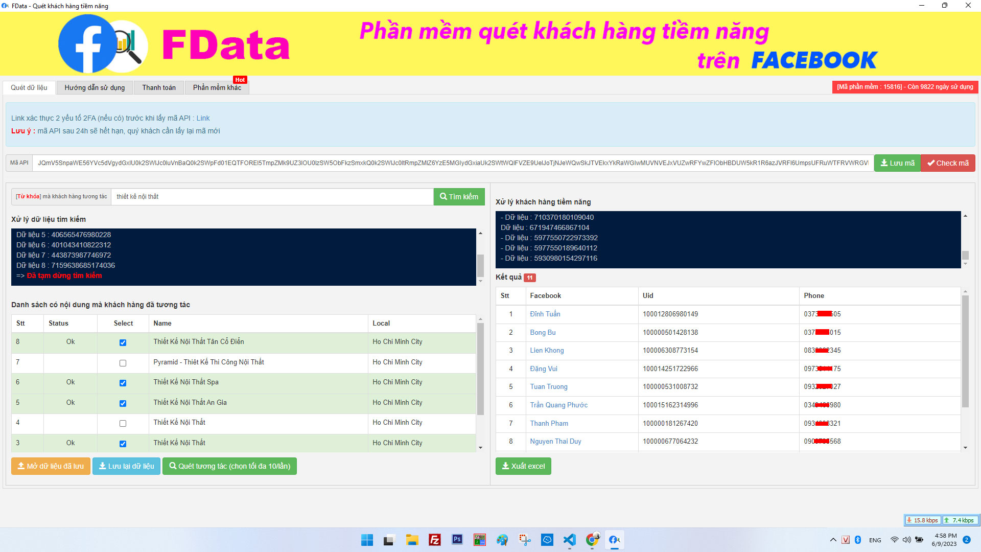Tick checkbox in row 4 Thiết Kế Nội Thất
981x552 pixels.
click(x=123, y=423)
